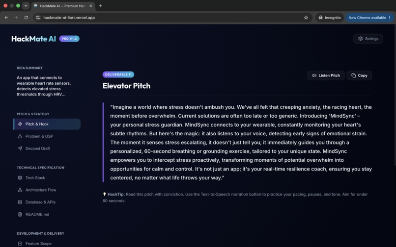Screen dimensions: 396x247
Task: Click the HackTip lightbulb icon
Action: [x=104, y=194]
